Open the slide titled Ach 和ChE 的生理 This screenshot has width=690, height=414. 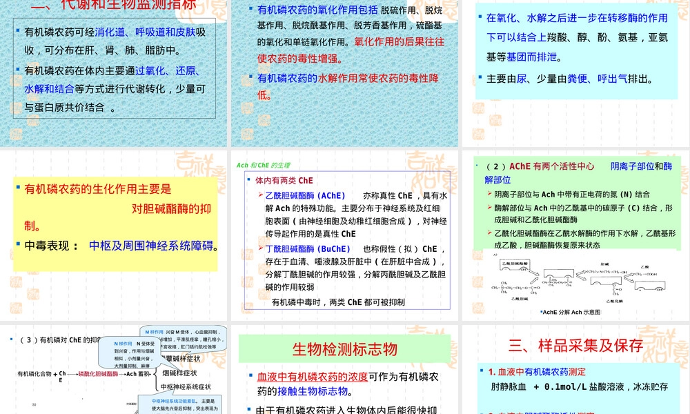pos(344,236)
